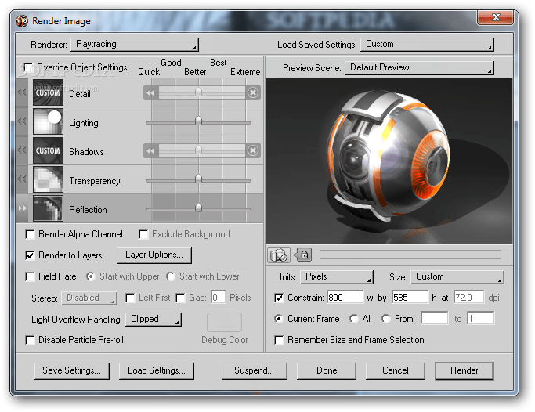The width and height of the screenshot is (535, 412).
Task: Click the robot ball preview render
Action: 389,161
